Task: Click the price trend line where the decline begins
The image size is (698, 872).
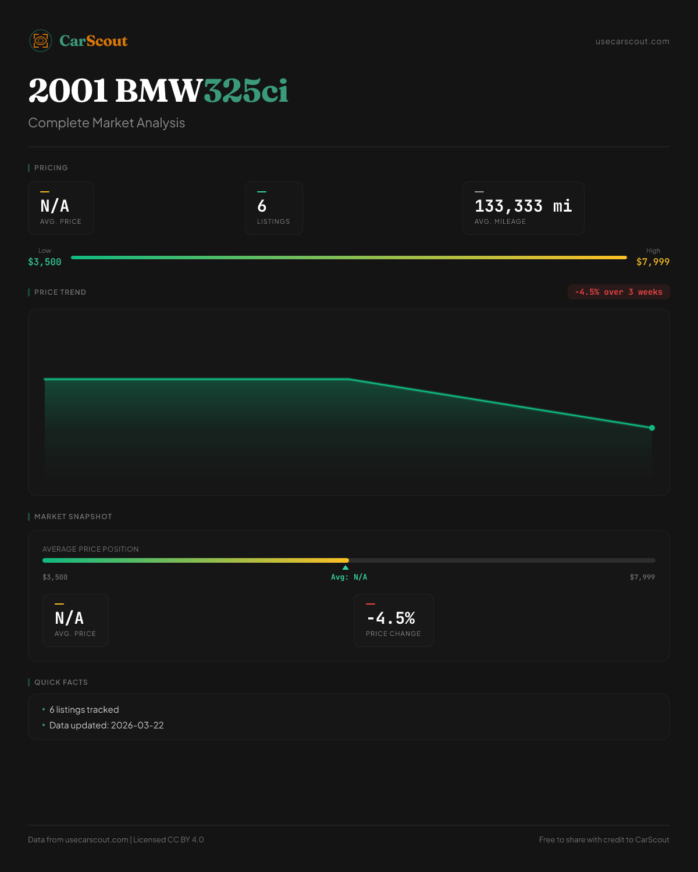Action: [x=349, y=379]
